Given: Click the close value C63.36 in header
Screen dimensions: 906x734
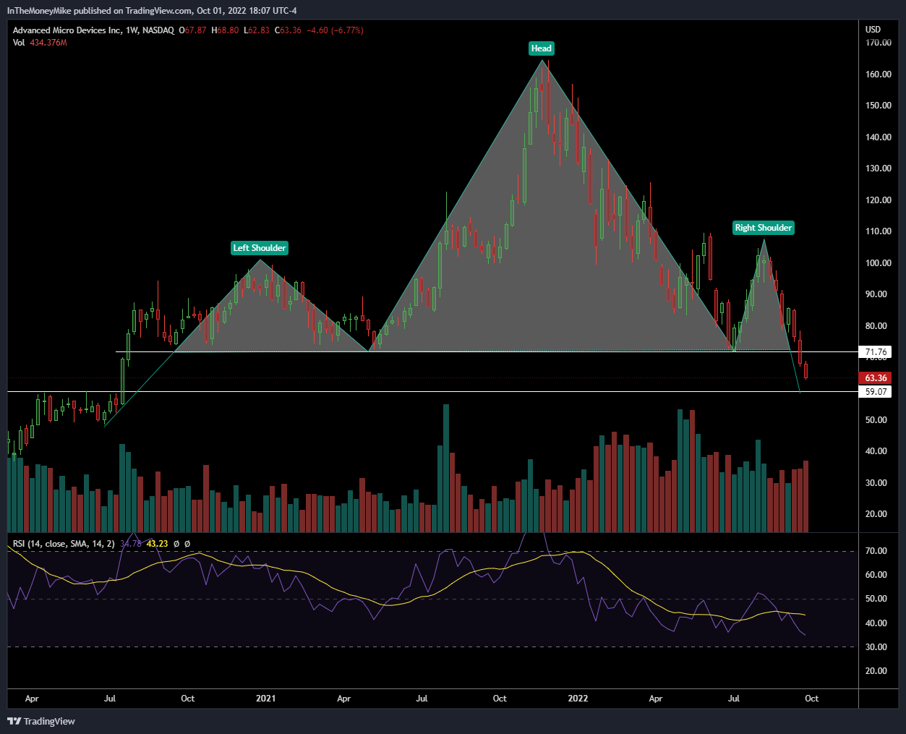Looking at the screenshot, I should point(288,30).
